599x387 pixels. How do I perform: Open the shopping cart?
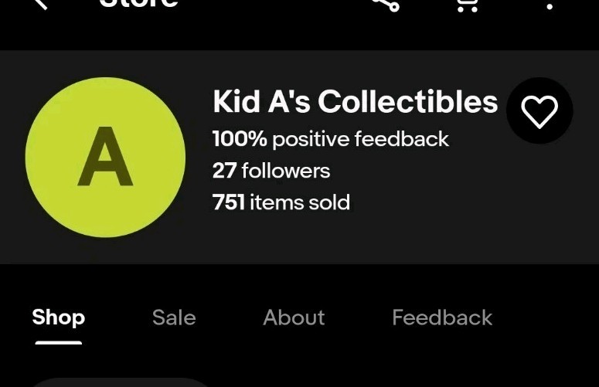point(467,5)
